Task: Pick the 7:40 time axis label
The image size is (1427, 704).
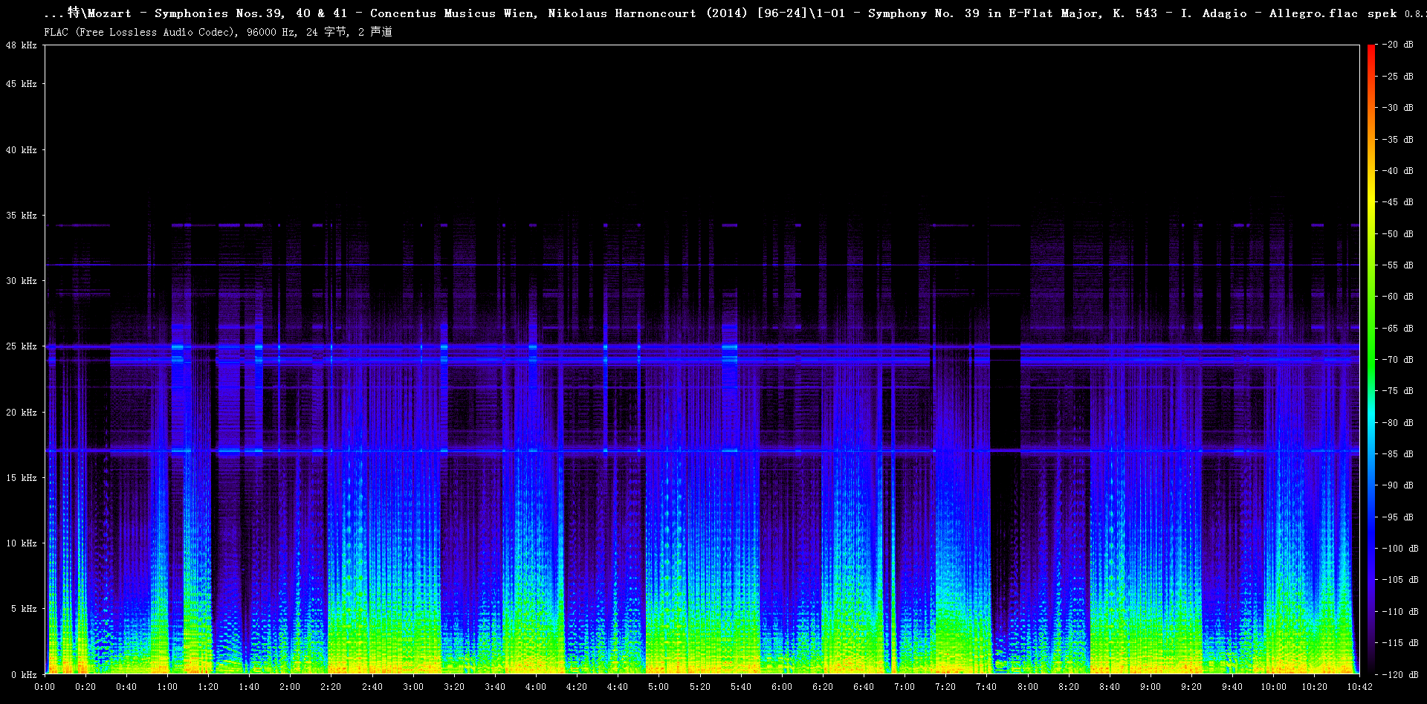Action: 986,687
